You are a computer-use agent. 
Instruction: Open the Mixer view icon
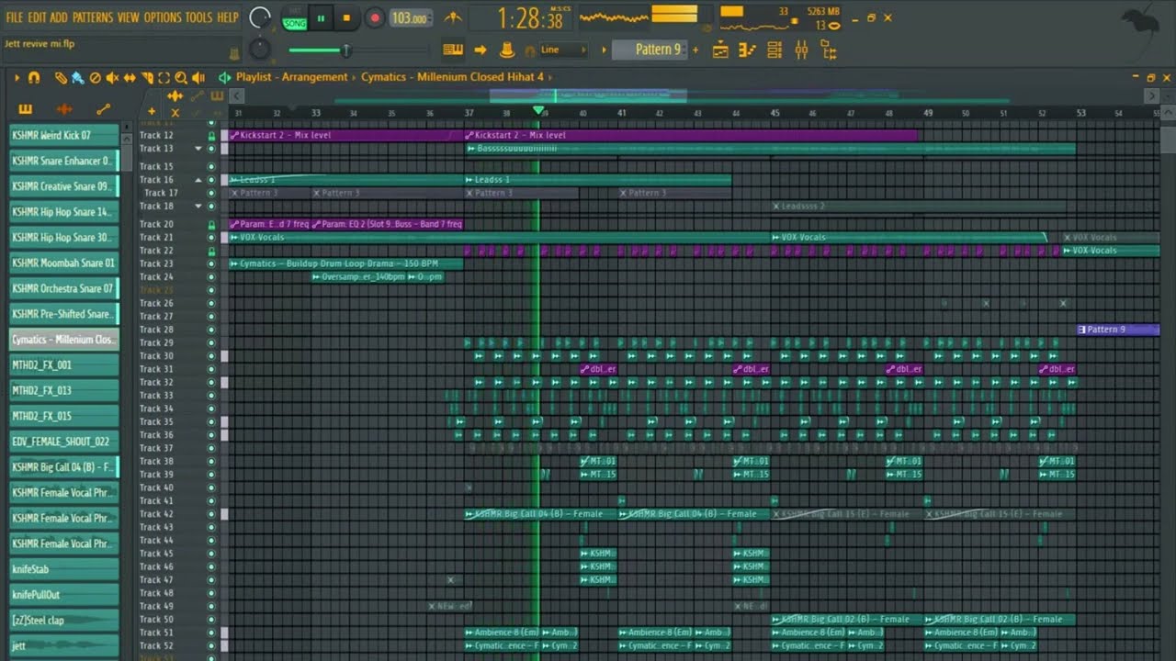[x=801, y=50]
